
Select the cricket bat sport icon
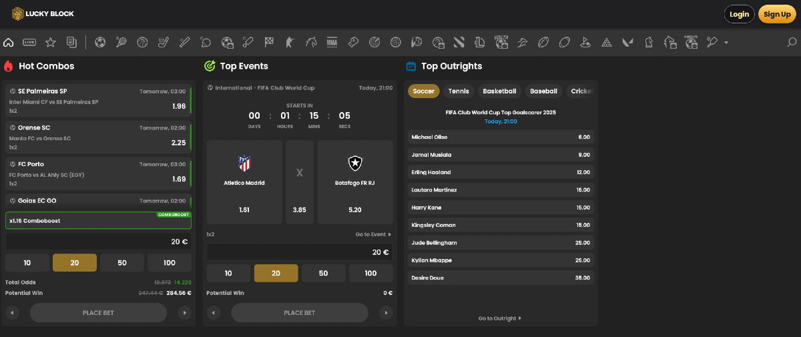click(x=248, y=43)
